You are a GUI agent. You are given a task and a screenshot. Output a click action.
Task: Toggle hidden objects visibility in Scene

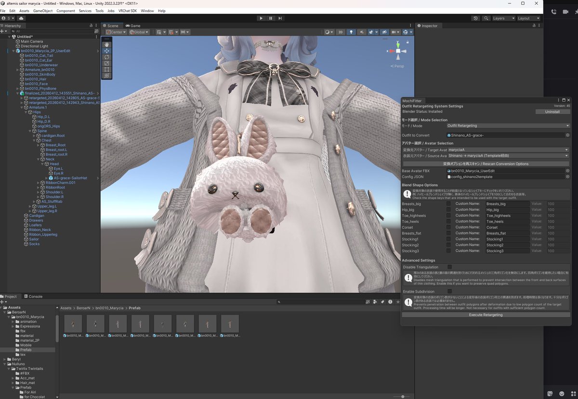384,32
